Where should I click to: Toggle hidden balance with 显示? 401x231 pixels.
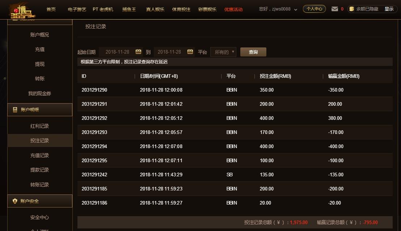pos(389,9)
